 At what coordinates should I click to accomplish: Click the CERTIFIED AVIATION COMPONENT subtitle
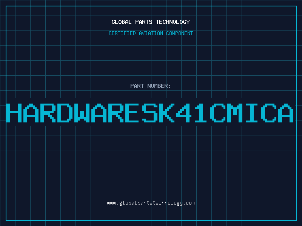click(151, 33)
